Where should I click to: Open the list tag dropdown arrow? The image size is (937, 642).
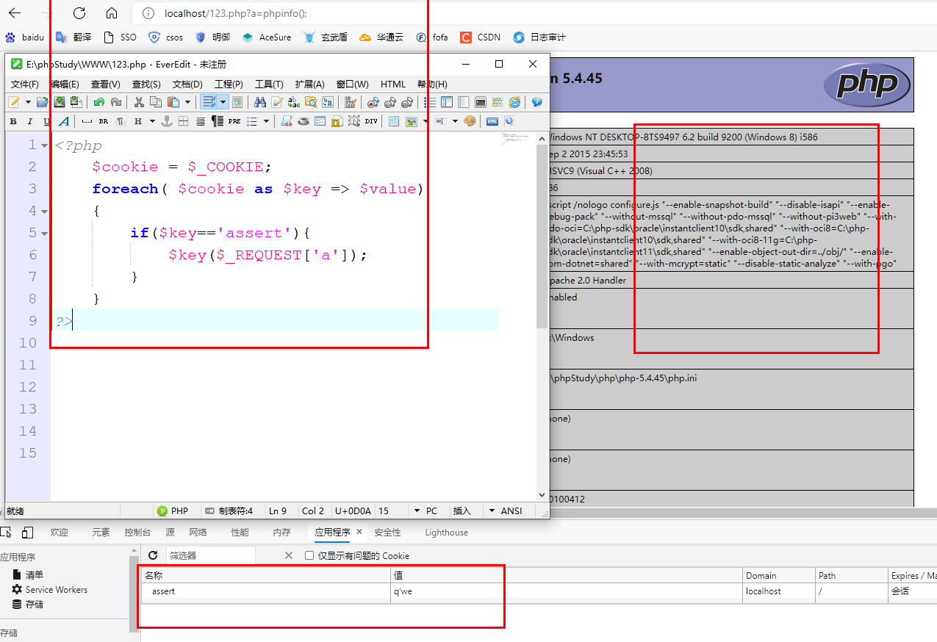click(x=266, y=121)
